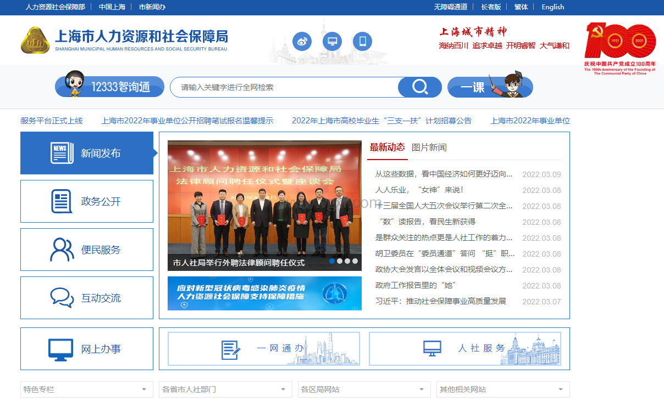The image size is (664, 408).
Task: Open the 一网通办 service link
Action: [x=264, y=349]
